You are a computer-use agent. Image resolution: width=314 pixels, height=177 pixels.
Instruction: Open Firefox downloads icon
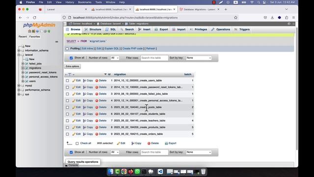click(272, 18)
